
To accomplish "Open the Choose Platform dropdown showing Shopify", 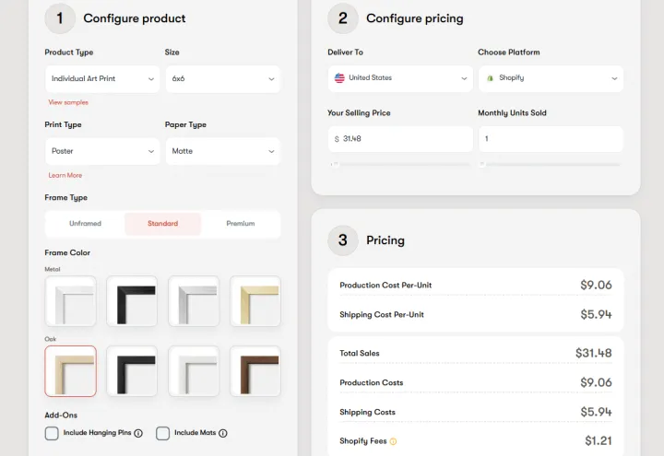I will tap(551, 78).
